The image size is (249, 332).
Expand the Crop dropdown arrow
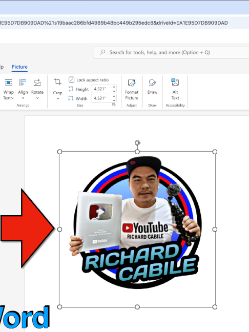coord(58,99)
